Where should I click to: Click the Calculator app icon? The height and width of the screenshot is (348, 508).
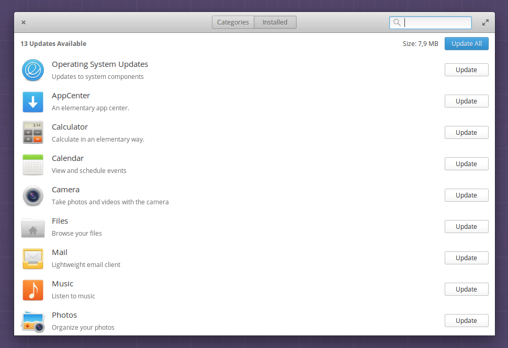click(33, 132)
